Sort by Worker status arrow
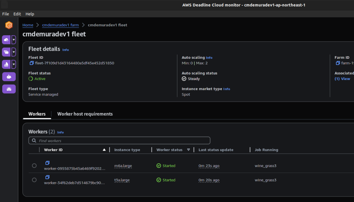 point(188,150)
